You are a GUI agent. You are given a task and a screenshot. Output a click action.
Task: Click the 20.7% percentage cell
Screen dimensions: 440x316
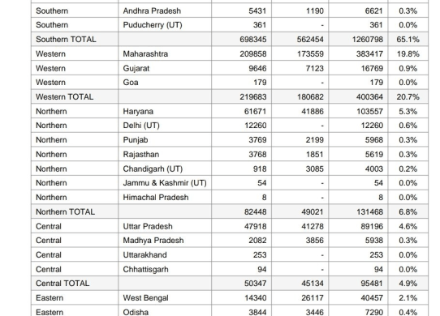(408, 97)
